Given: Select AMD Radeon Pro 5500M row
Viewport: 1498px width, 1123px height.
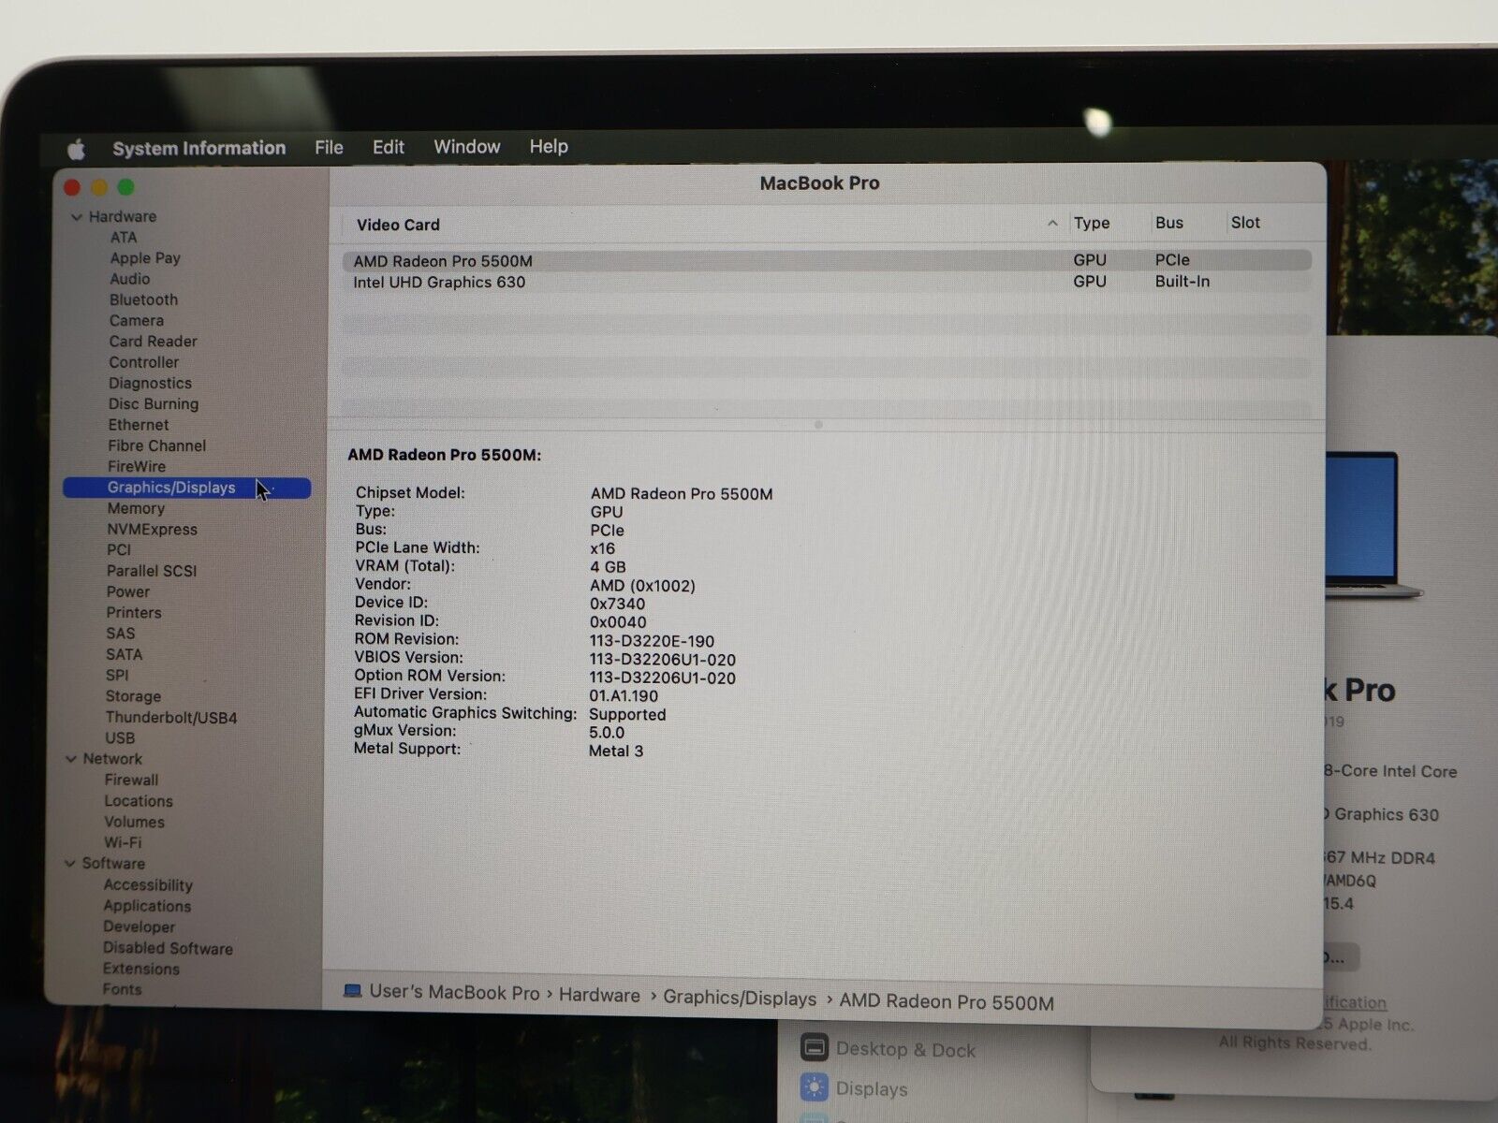Looking at the screenshot, I should click(x=827, y=260).
